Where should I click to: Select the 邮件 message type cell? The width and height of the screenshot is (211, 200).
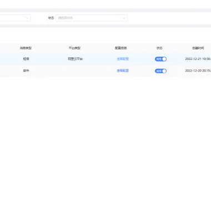(x=26, y=71)
